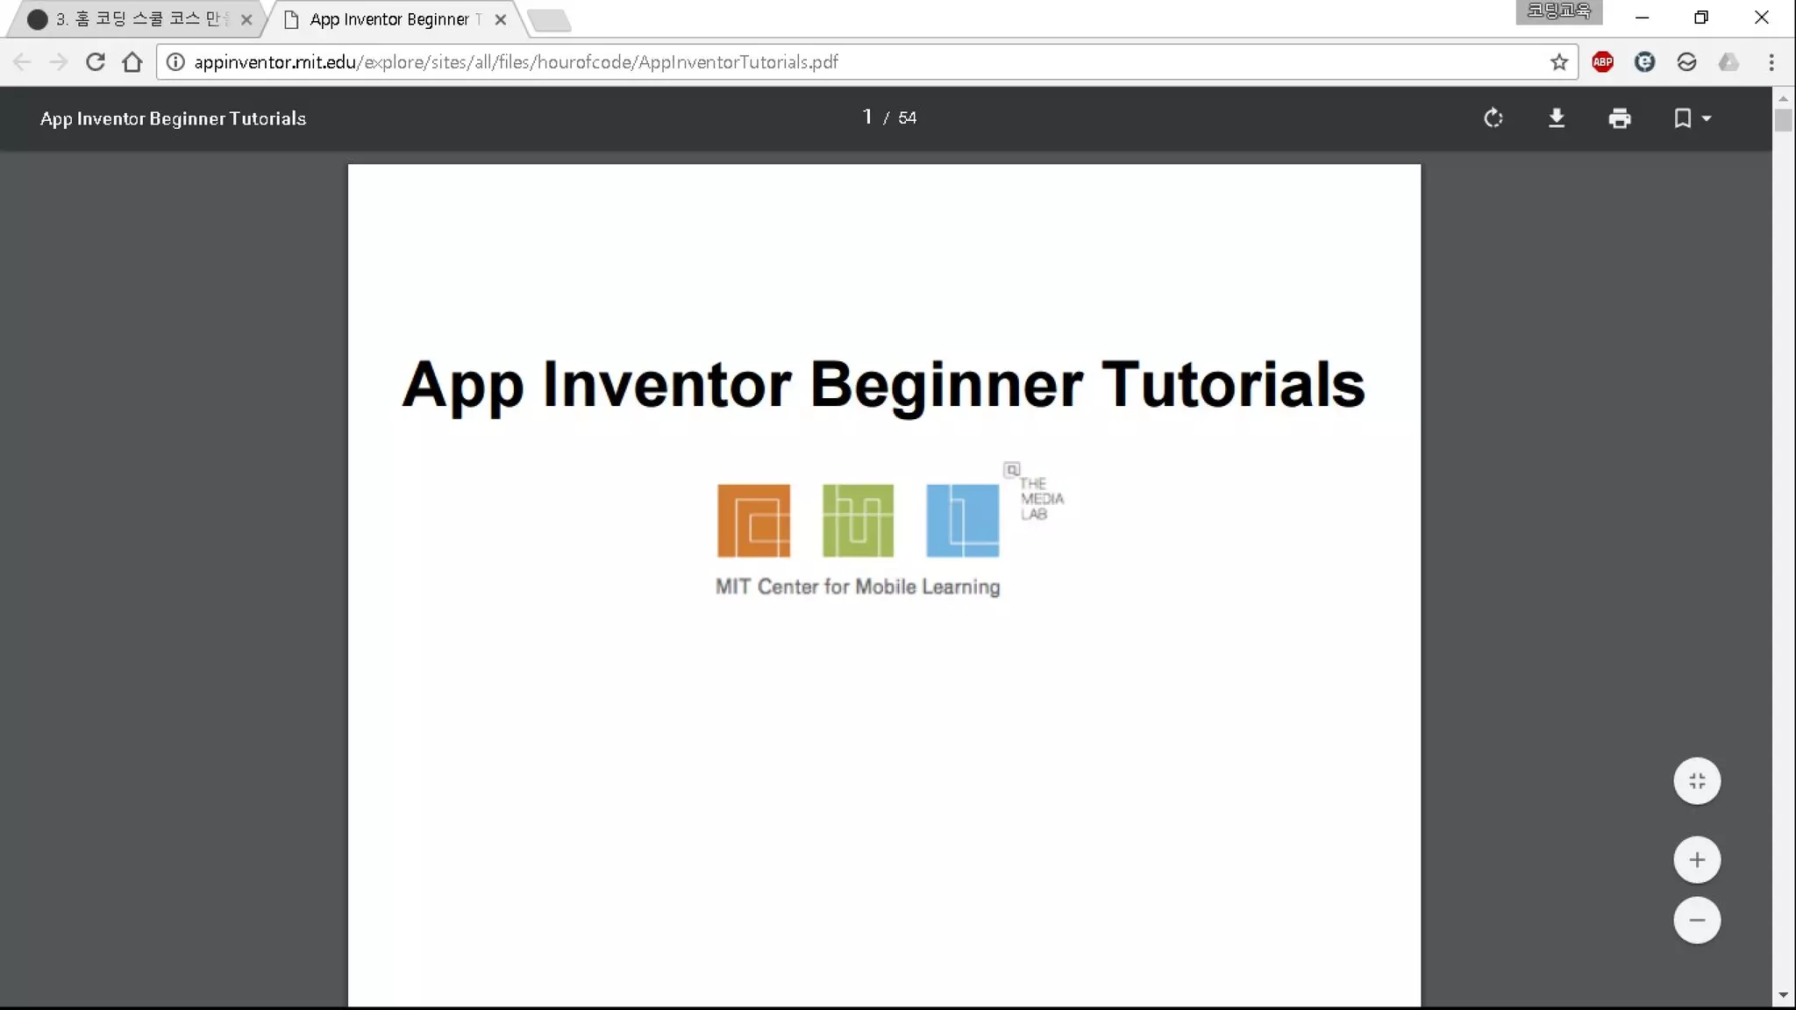
Task: Zoom in on the PDF
Action: 1697,859
